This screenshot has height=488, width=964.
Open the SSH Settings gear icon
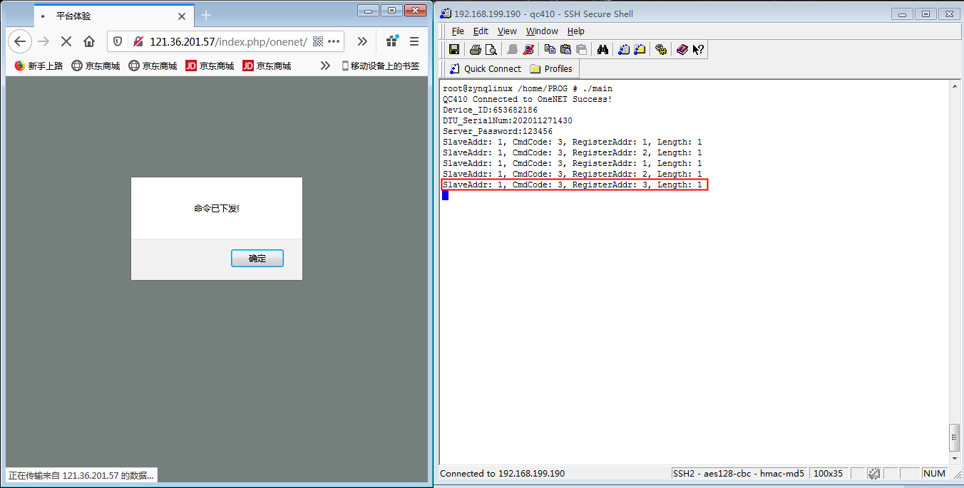[x=661, y=49]
